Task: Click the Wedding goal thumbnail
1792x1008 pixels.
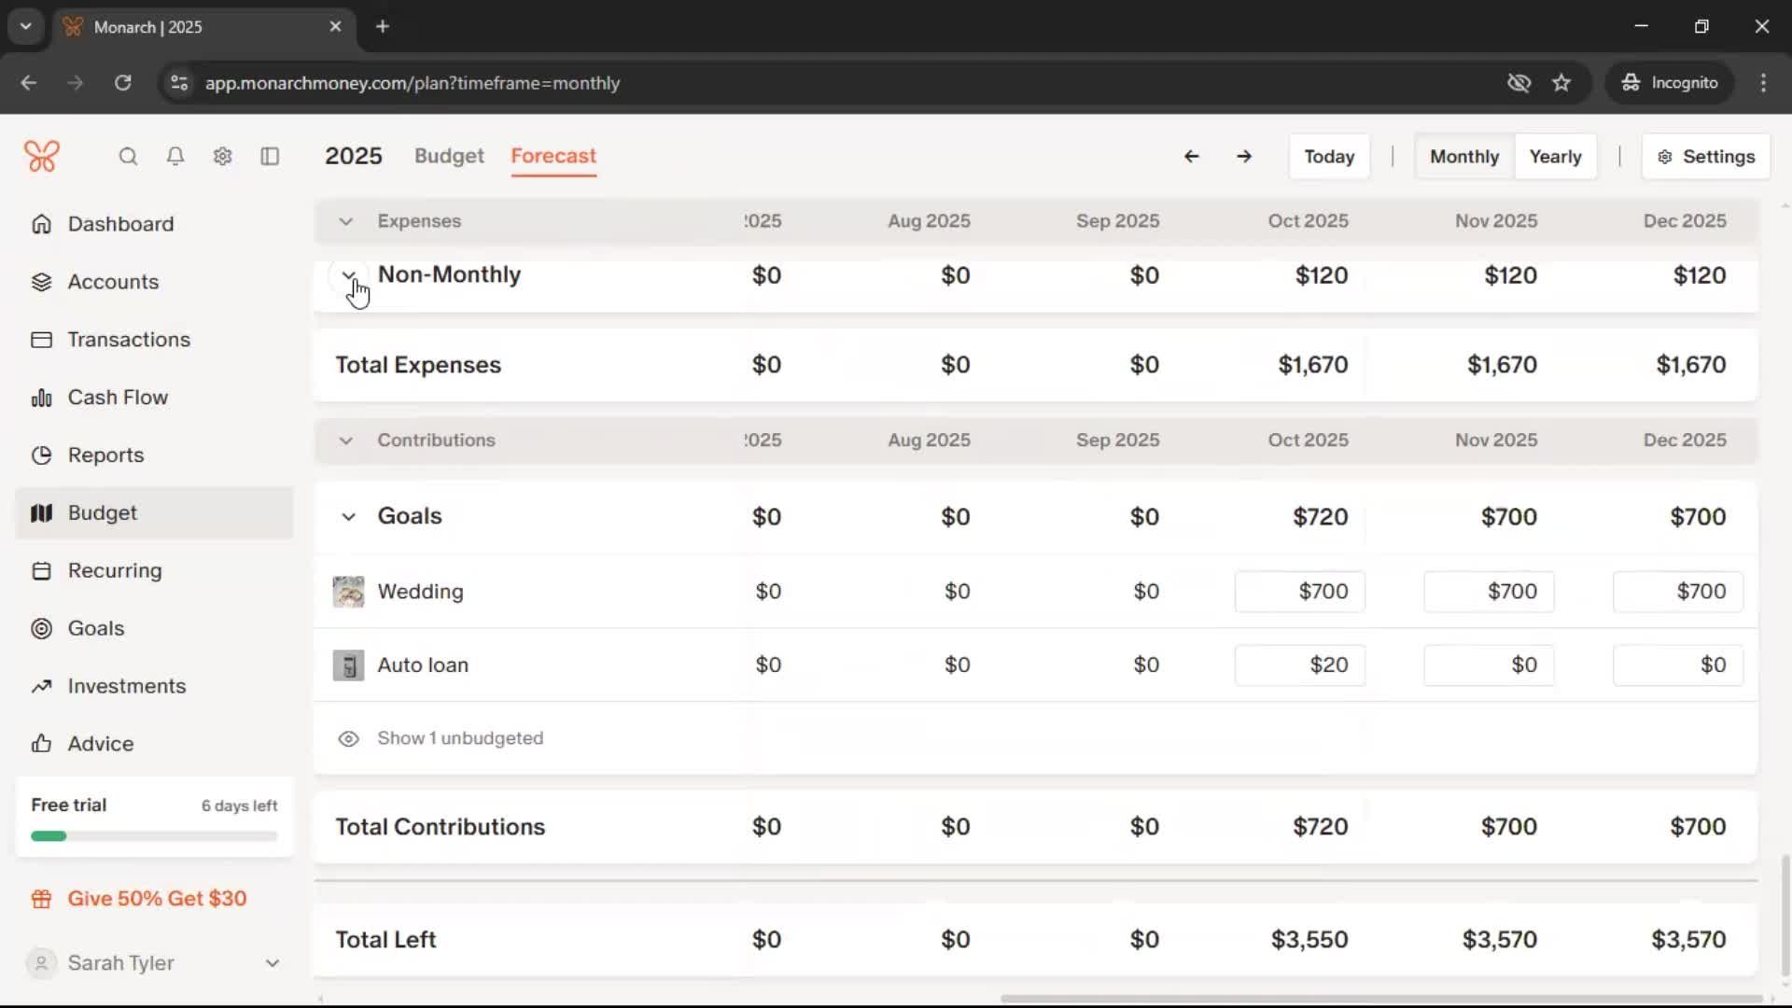Action: pos(348,592)
